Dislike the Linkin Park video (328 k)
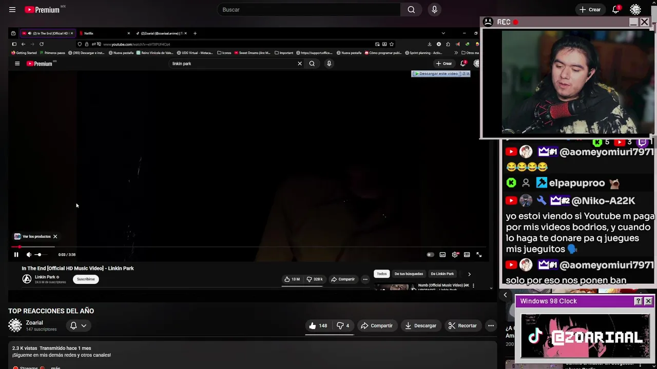Viewport: 657px width, 369px height. [314, 279]
